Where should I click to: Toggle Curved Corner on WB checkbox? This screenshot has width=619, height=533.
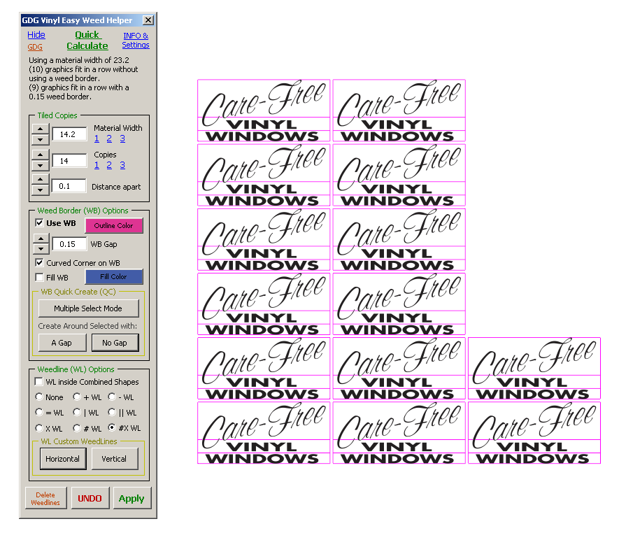pyautogui.click(x=39, y=262)
